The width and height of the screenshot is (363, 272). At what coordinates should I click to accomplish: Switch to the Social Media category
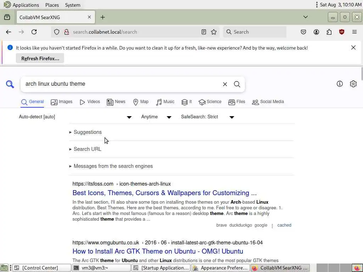click(268, 102)
